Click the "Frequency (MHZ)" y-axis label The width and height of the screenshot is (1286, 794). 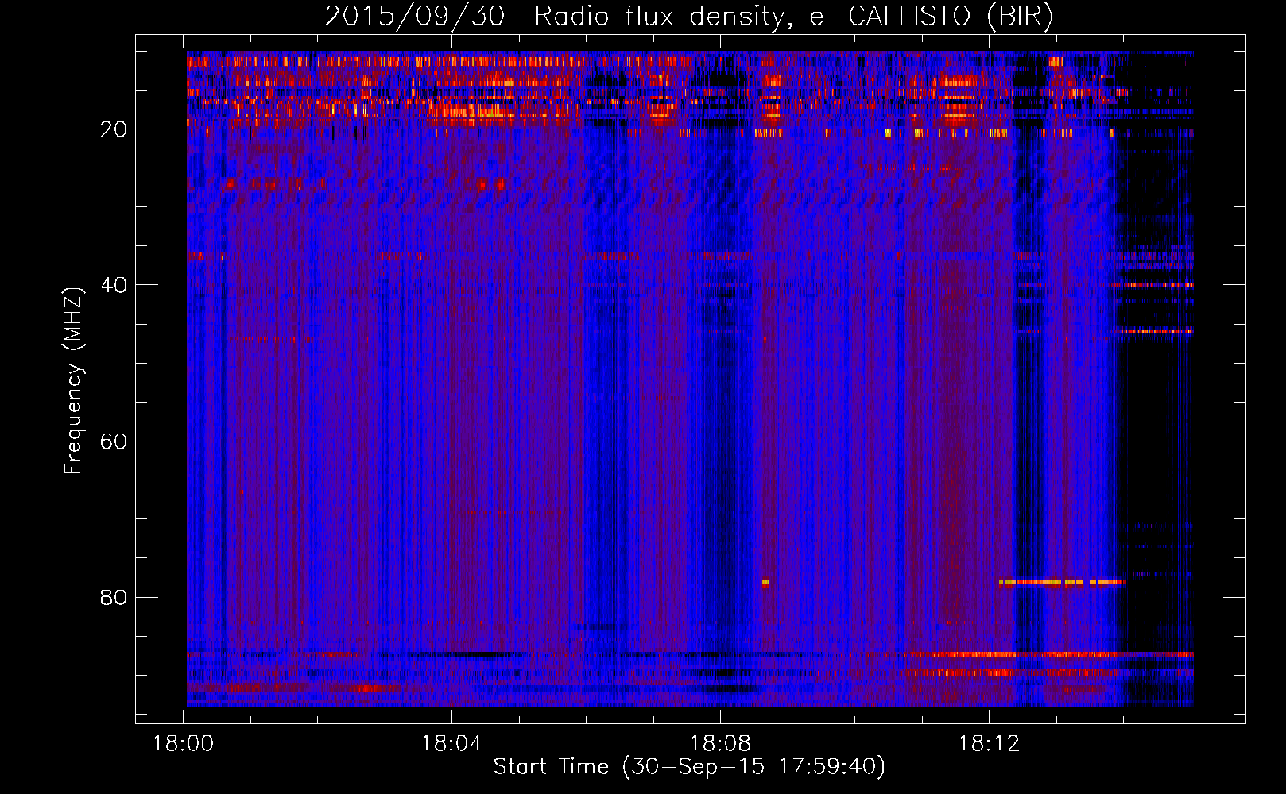[x=72, y=381]
